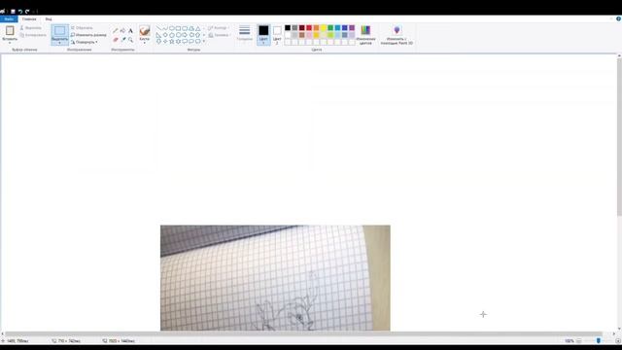Image resolution: width=622 pixels, height=350 pixels.
Task: Click the Undo arrow in title bar
Action: [20, 12]
